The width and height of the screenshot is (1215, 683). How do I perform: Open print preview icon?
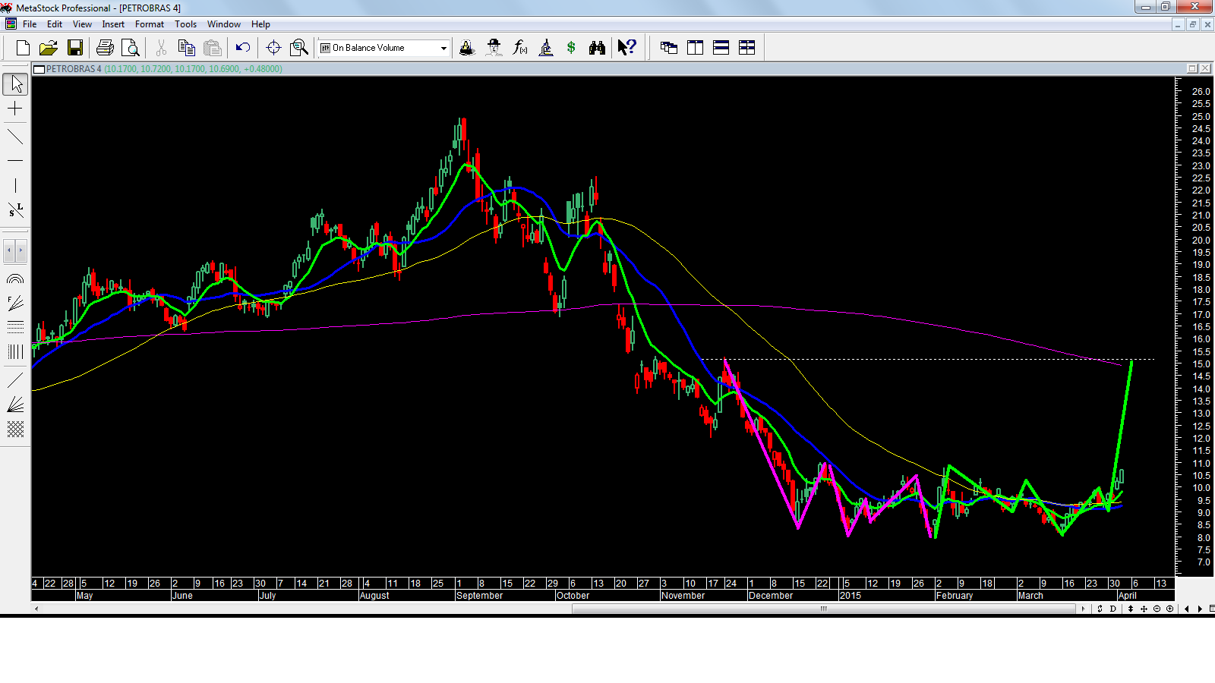131,48
